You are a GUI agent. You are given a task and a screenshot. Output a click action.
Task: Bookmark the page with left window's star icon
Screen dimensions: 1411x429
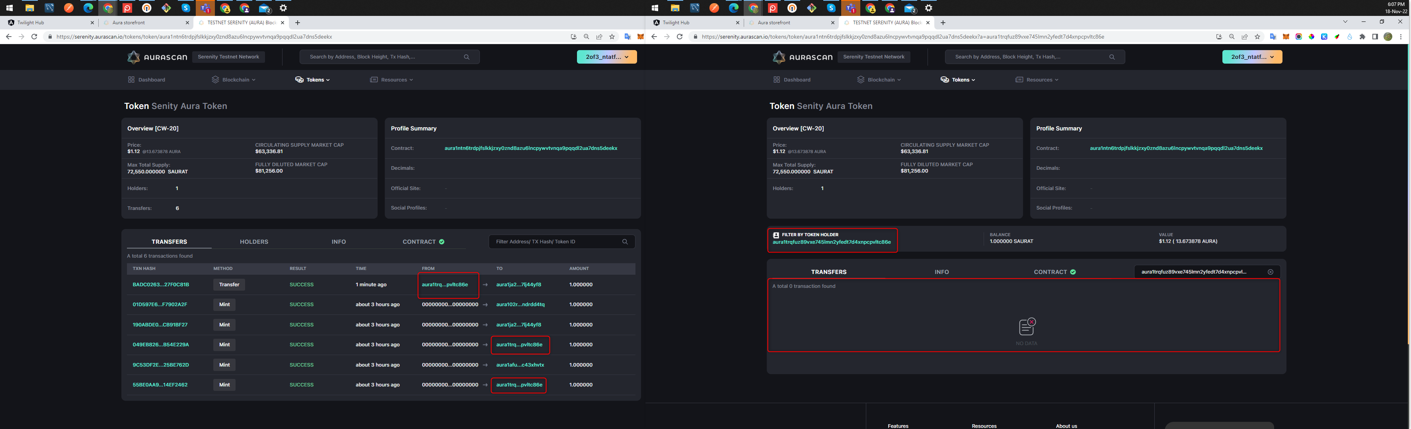(x=612, y=37)
